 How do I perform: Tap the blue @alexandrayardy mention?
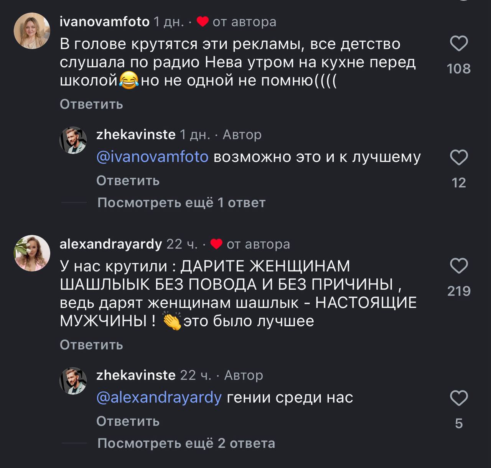click(159, 398)
